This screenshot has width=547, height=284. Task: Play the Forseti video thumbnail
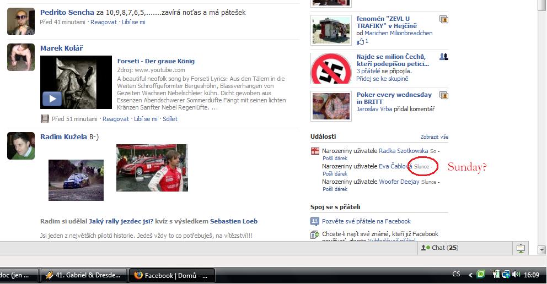pos(76,82)
